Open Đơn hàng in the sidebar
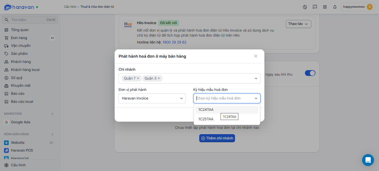Screen dimensions: 379x171 (x=19, y=38)
